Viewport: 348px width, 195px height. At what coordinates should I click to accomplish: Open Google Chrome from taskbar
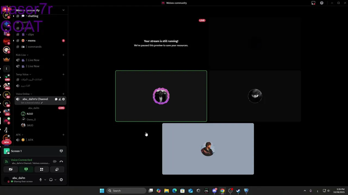222,191
